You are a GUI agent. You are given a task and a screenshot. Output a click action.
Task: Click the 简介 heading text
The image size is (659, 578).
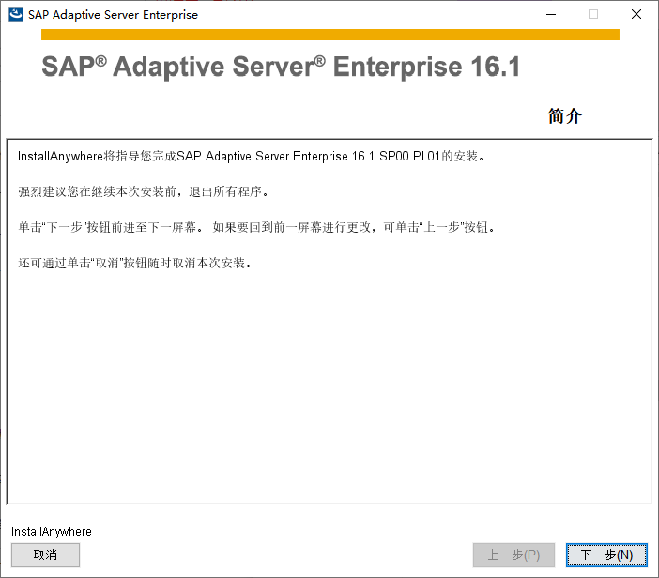(x=565, y=116)
